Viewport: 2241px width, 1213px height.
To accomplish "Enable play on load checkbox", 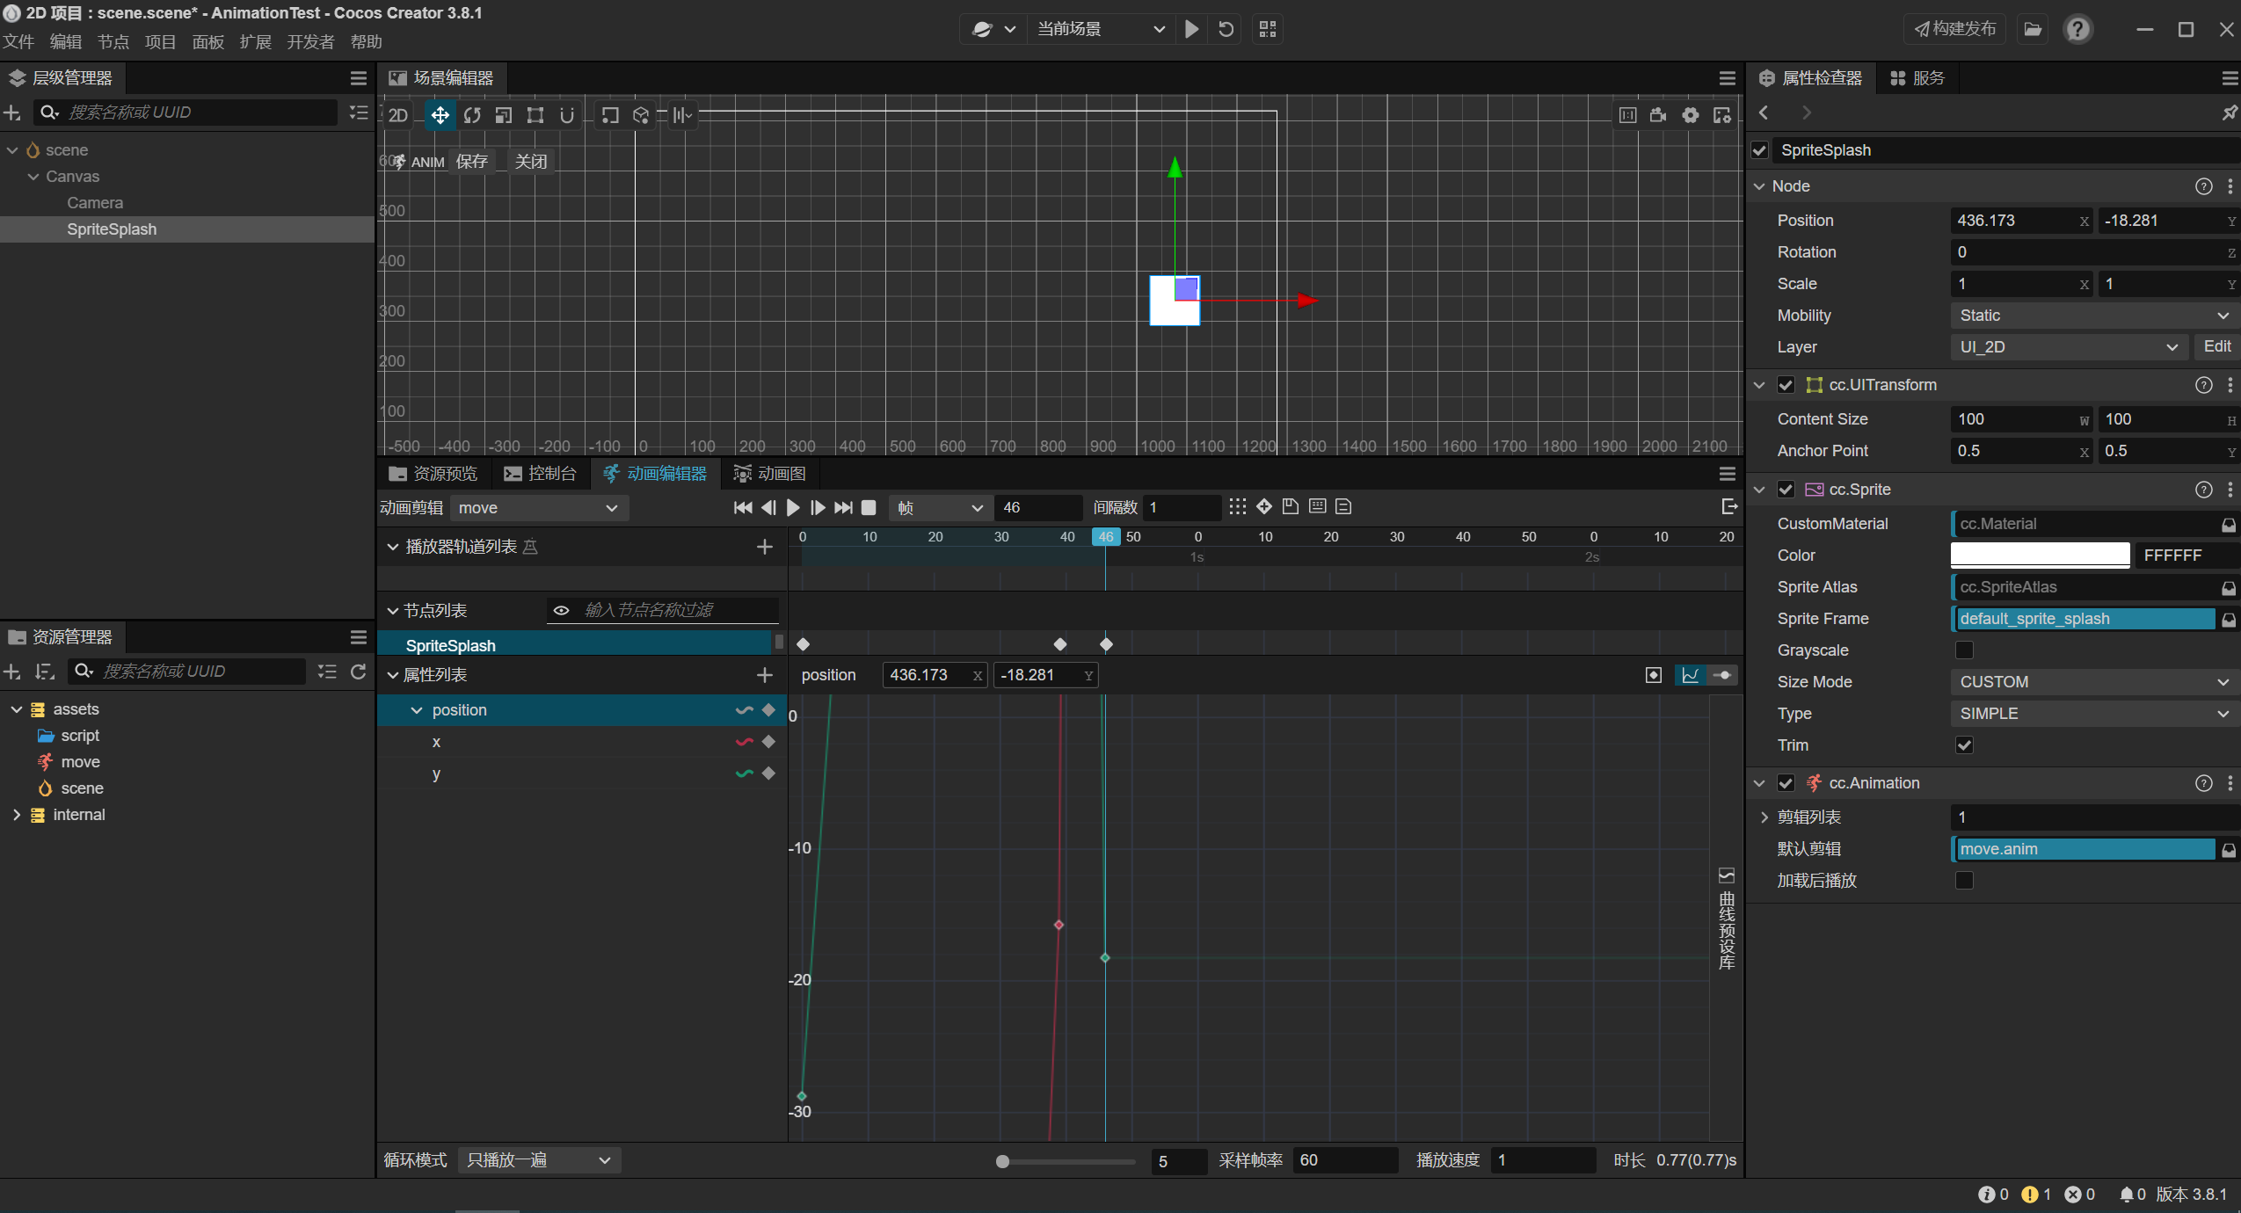I will click(x=1964, y=881).
